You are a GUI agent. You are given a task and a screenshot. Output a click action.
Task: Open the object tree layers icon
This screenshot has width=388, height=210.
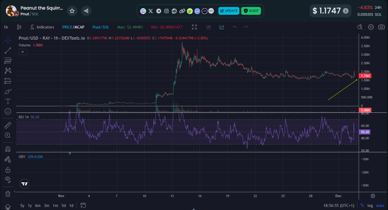[x=8, y=207]
